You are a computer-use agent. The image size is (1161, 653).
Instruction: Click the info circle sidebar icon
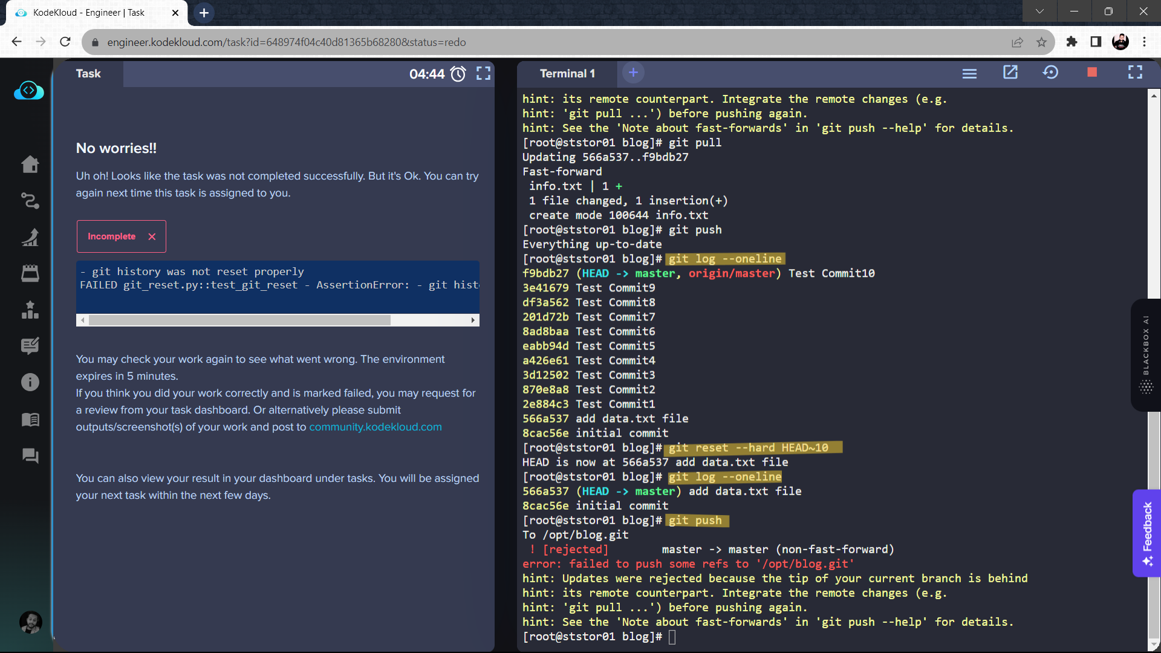pyautogui.click(x=30, y=382)
